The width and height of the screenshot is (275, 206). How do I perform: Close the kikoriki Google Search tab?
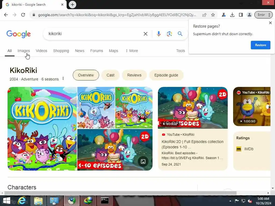tap(62, 5)
